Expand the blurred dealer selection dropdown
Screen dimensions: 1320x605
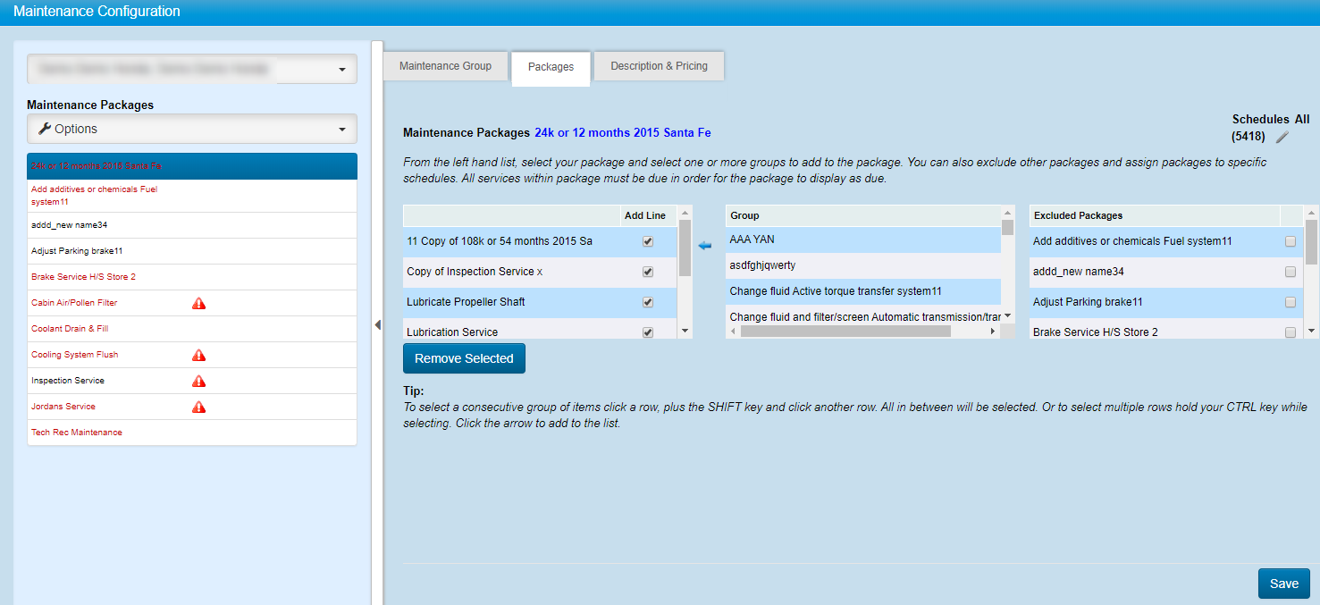click(x=192, y=69)
